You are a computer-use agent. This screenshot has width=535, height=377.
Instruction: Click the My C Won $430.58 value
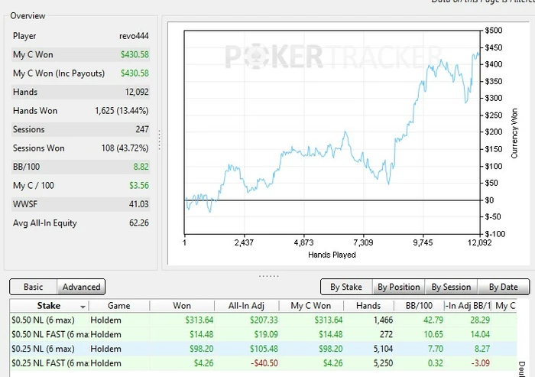pyautogui.click(x=135, y=54)
